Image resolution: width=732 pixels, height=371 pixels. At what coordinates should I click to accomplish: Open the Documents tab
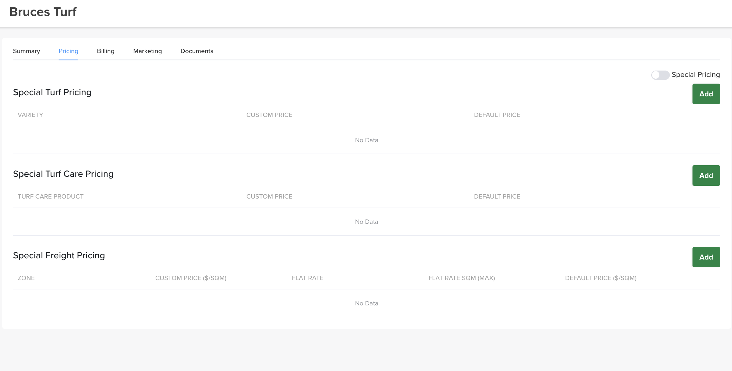click(x=197, y=51)
